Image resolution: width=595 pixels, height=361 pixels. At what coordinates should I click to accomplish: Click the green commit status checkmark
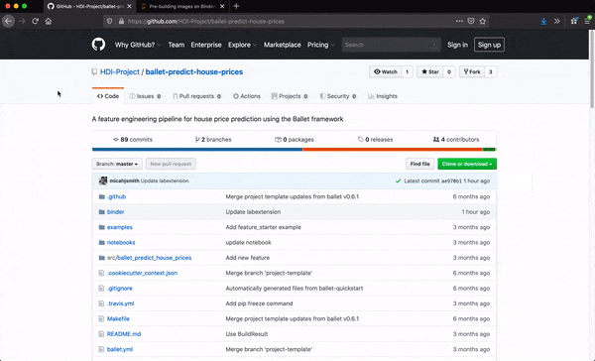[398, 181]
